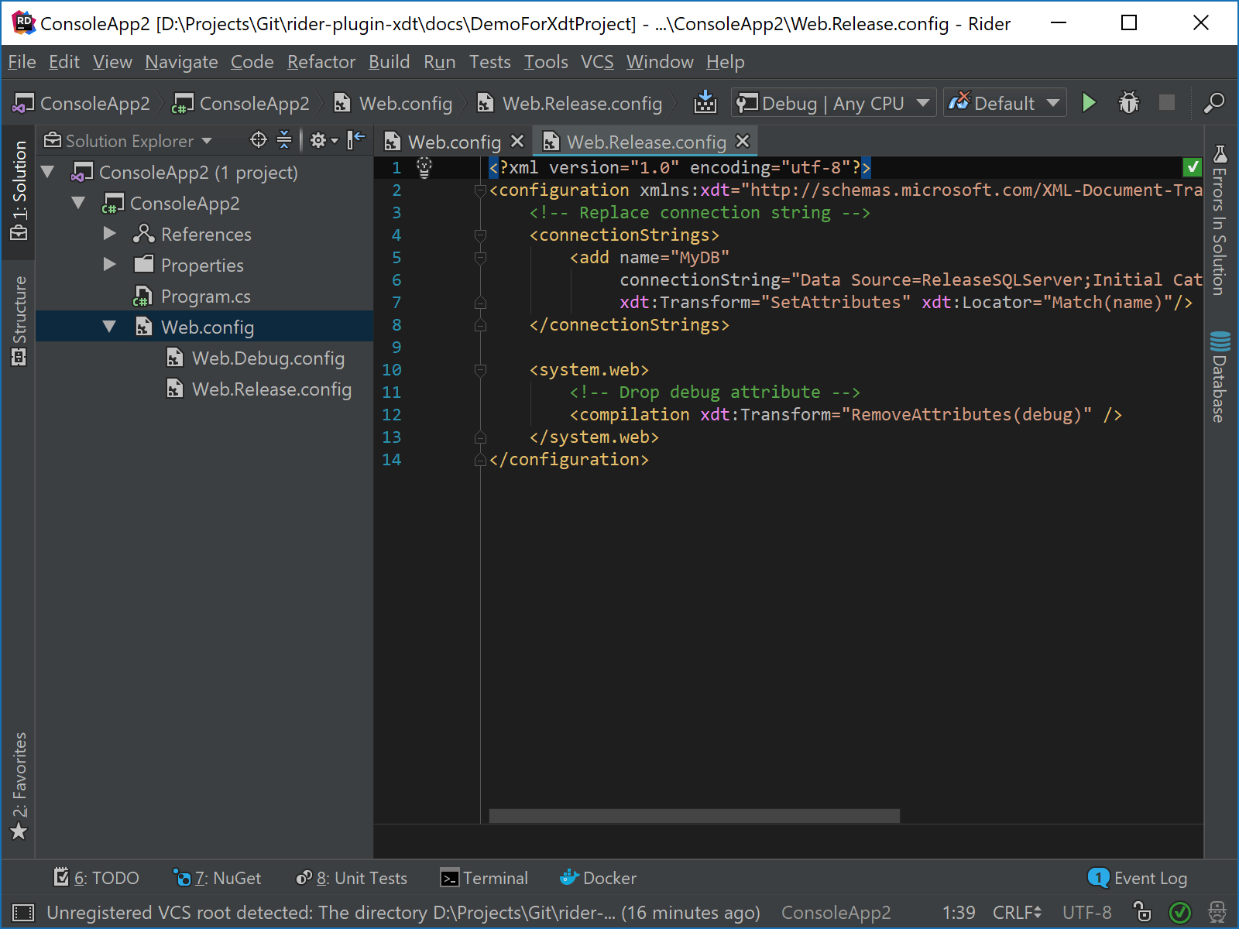Click the green solution analysis status icon
1239x929 pixels.
1179,913
